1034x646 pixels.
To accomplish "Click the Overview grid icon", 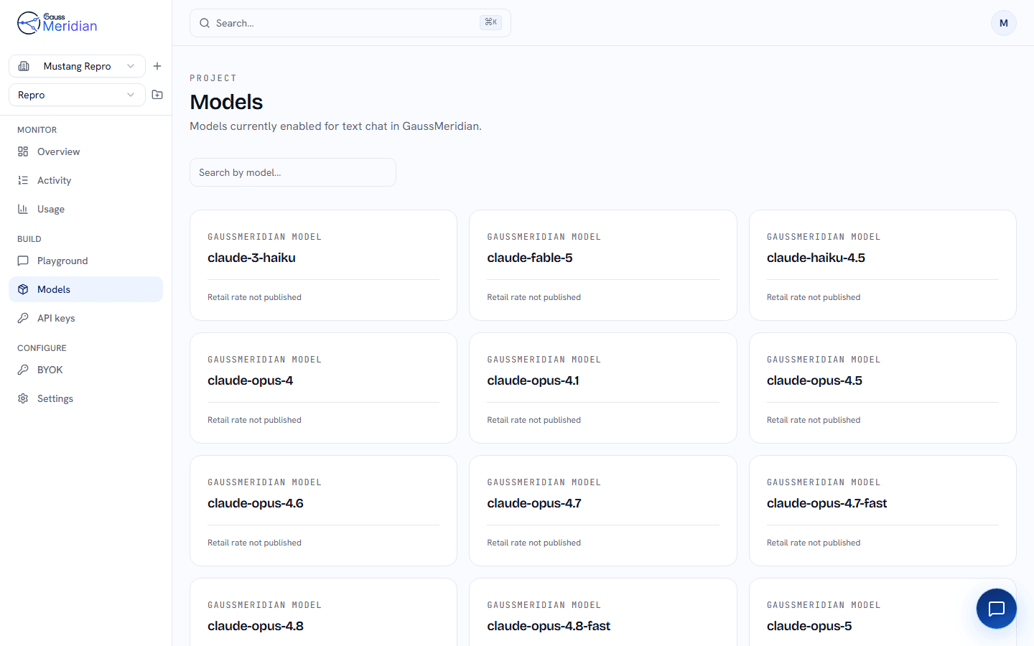I will [x=23, y=151].
